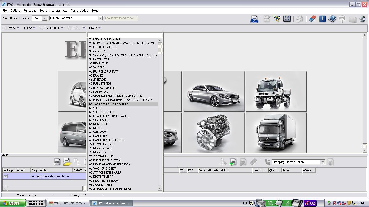Screen dimensions: 369x207
Task: Select group 58 TOOLS AND ACCESSORIES
Action: pos(123,104)
